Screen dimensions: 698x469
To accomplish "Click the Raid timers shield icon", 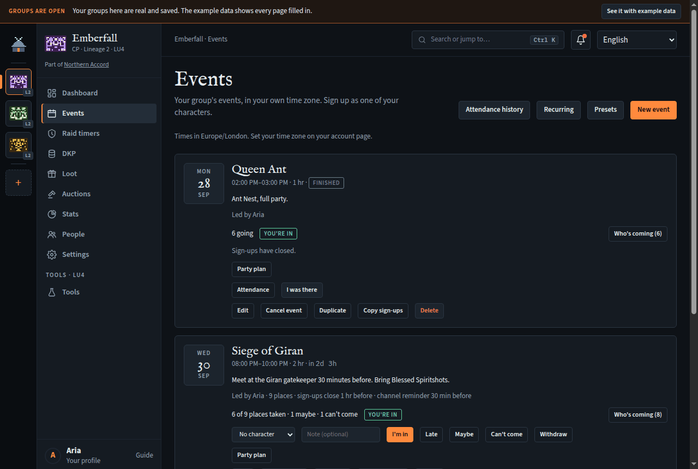I will click(52, 134).
